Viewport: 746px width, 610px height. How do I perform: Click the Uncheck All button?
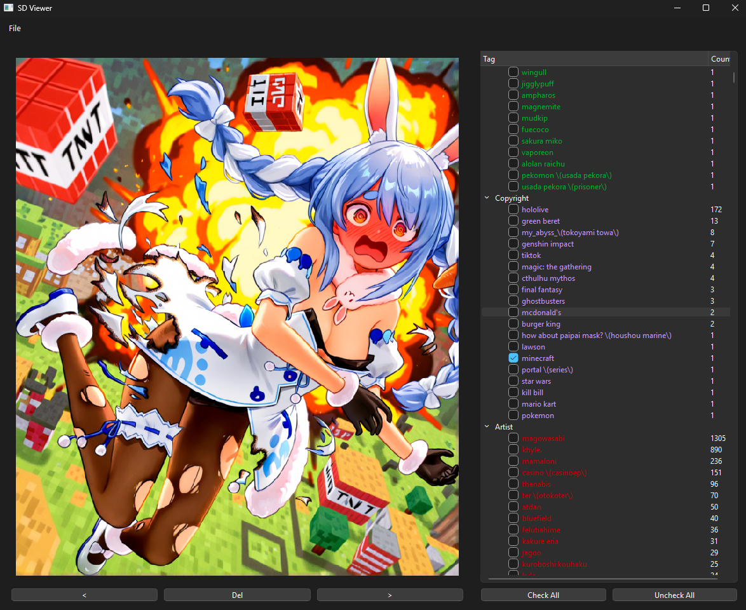[674, 595]
